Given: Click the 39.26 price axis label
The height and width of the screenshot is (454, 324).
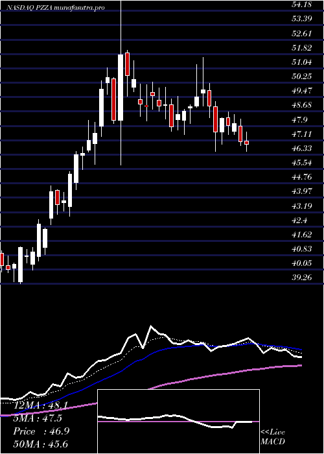Looking at the screenshot, I should coord(301,278).
